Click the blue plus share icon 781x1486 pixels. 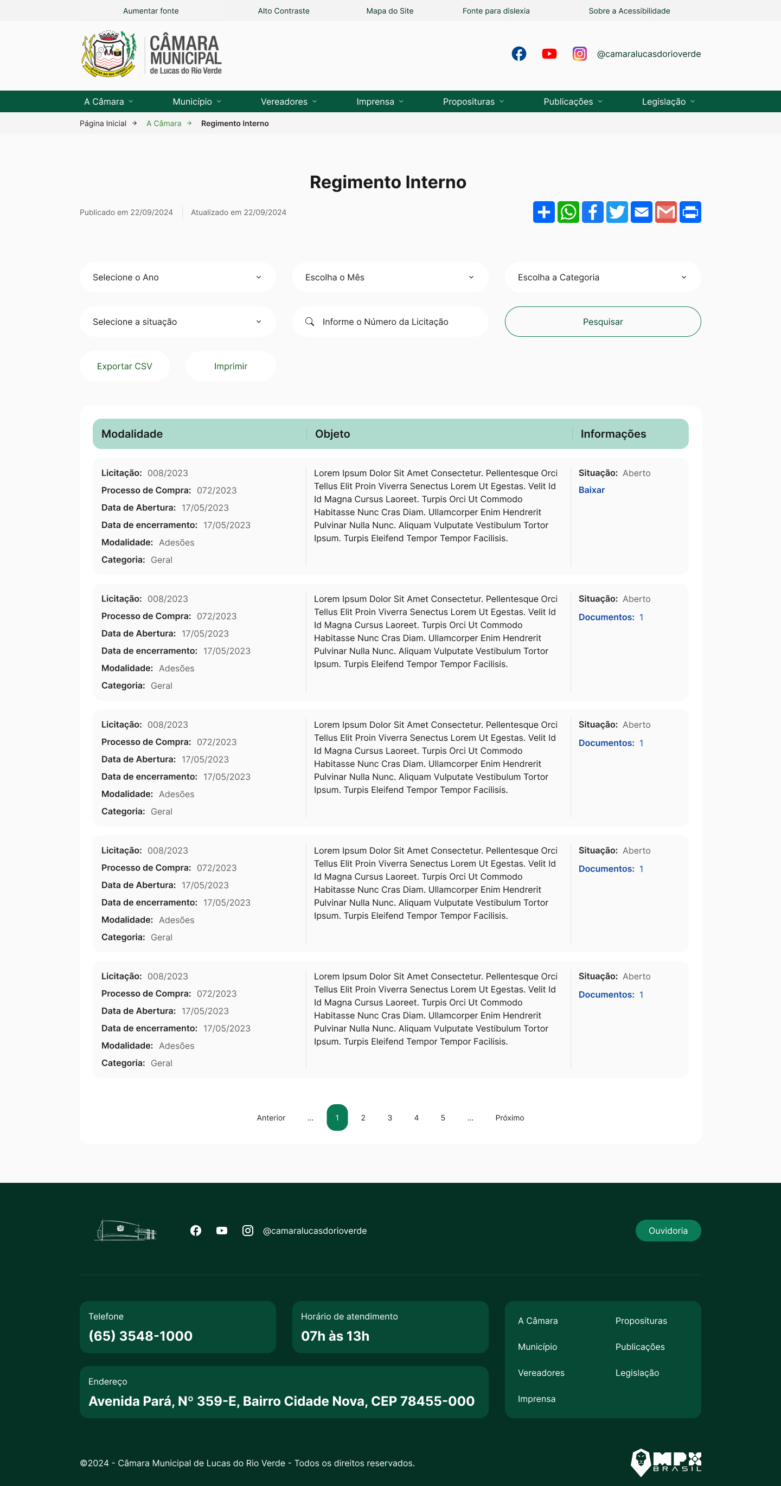click(x=543, y=212)
